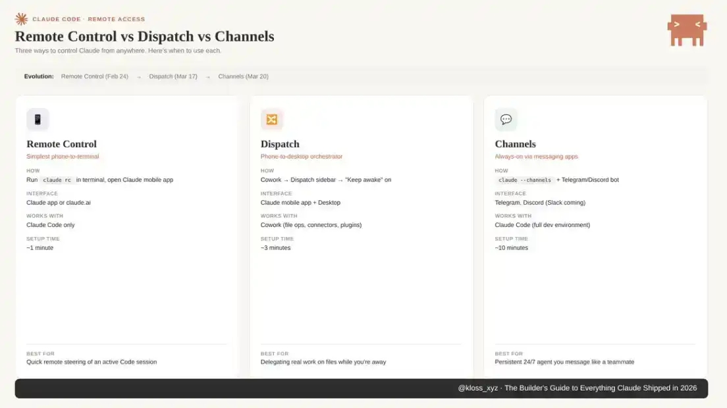Image resolution: width=727 pixels, height=408 pixels.
Task: Click the 'claude rc' code snippet
Action: 57,180
